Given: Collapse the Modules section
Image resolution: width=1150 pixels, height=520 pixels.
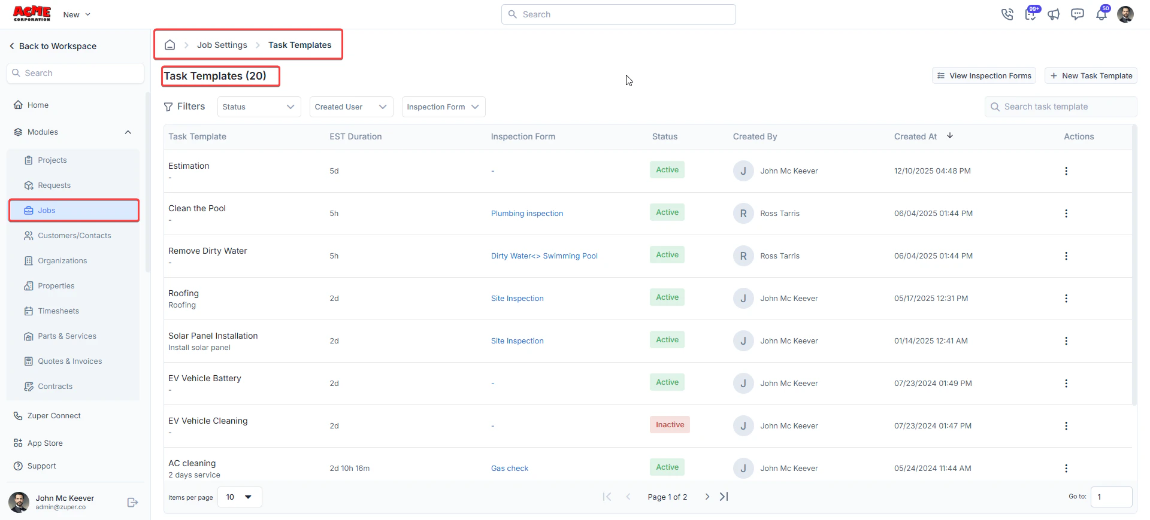Looking at the screenshot, I should [128, 132].
